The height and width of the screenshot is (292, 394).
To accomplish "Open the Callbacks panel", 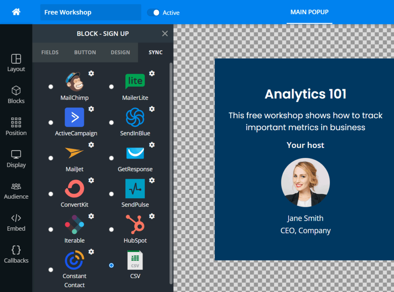I will coord(16,255).
